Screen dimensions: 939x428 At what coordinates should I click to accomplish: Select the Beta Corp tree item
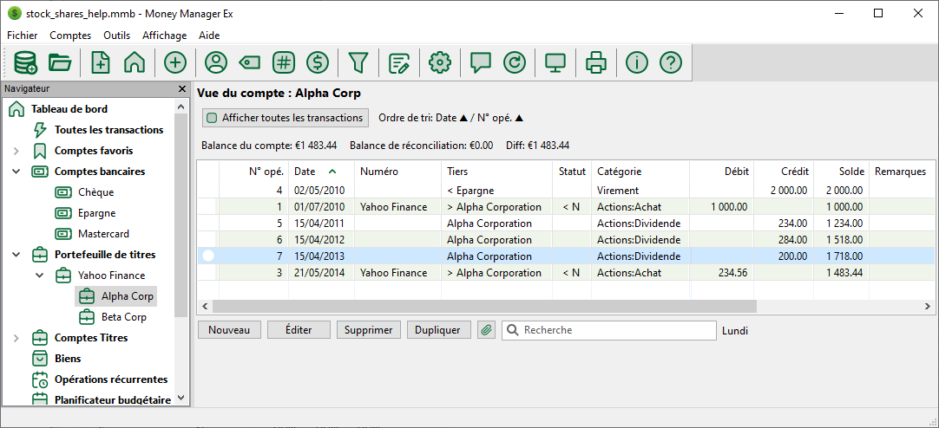click(124, 317)
